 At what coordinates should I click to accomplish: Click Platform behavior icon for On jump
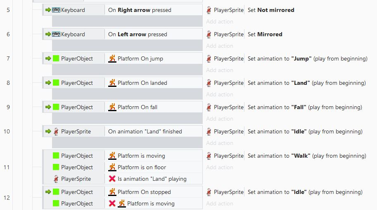click(112, 58)
